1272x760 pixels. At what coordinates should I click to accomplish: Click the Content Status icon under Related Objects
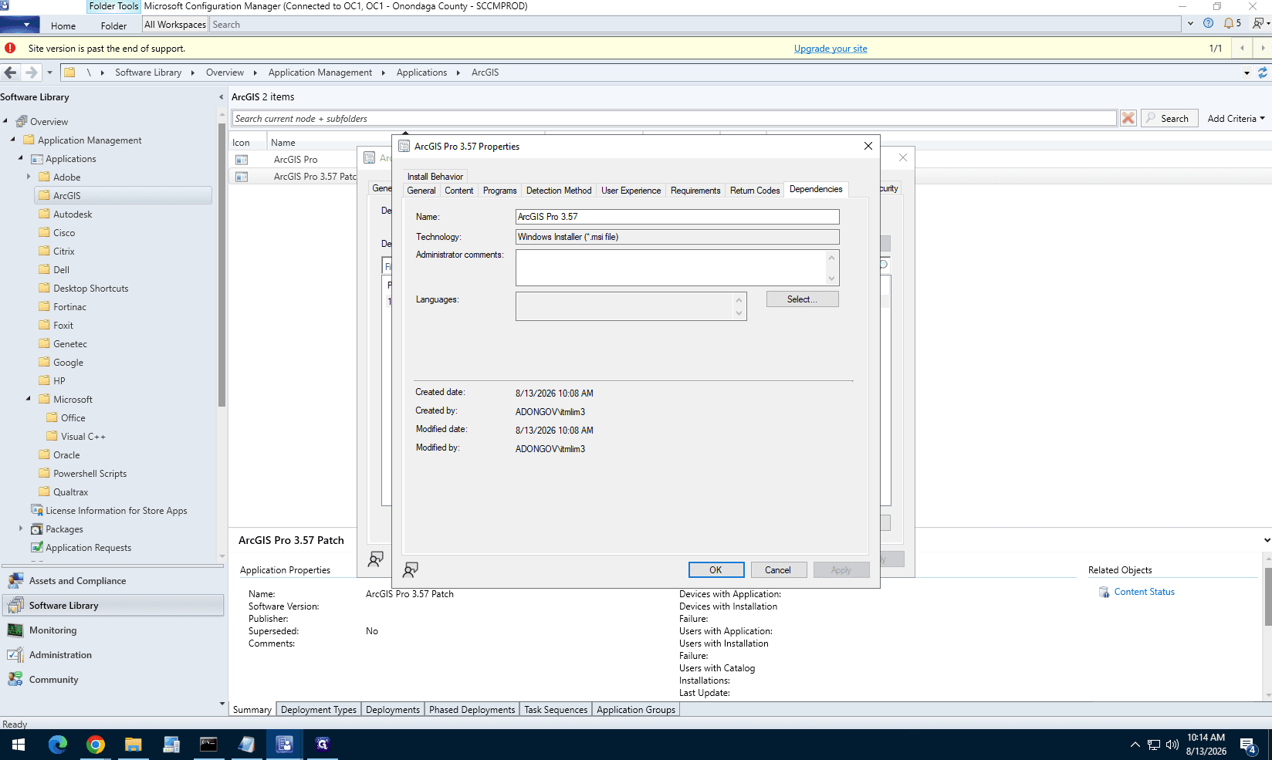1104,592
